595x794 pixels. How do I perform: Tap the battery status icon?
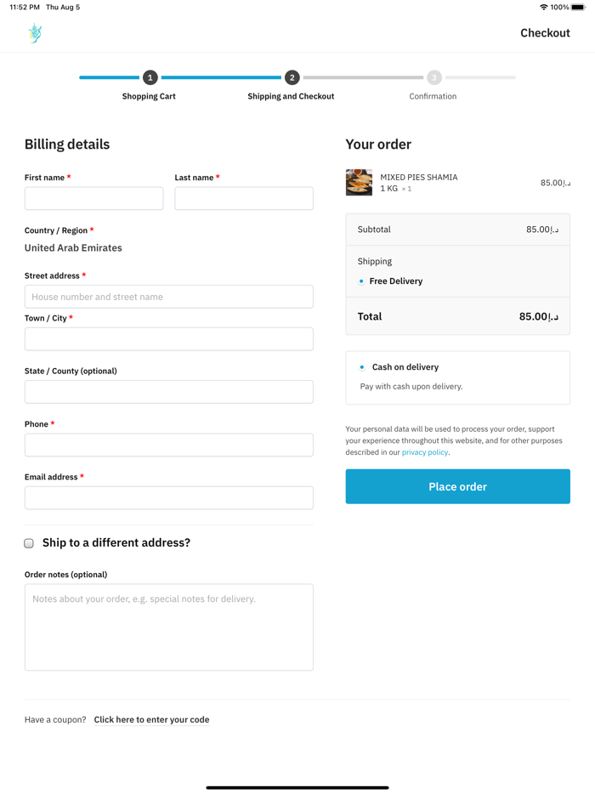578,8
